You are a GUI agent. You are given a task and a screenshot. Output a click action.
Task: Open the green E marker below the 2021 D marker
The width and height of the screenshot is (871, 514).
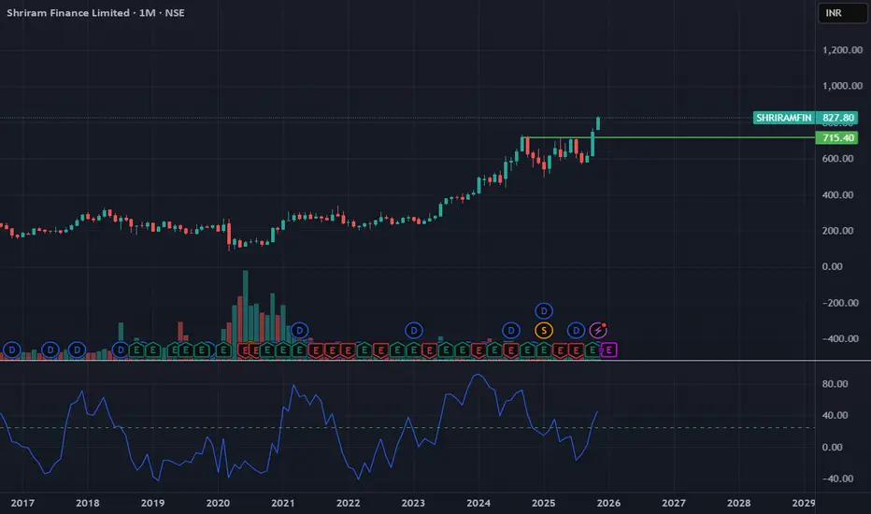point(299,350)
